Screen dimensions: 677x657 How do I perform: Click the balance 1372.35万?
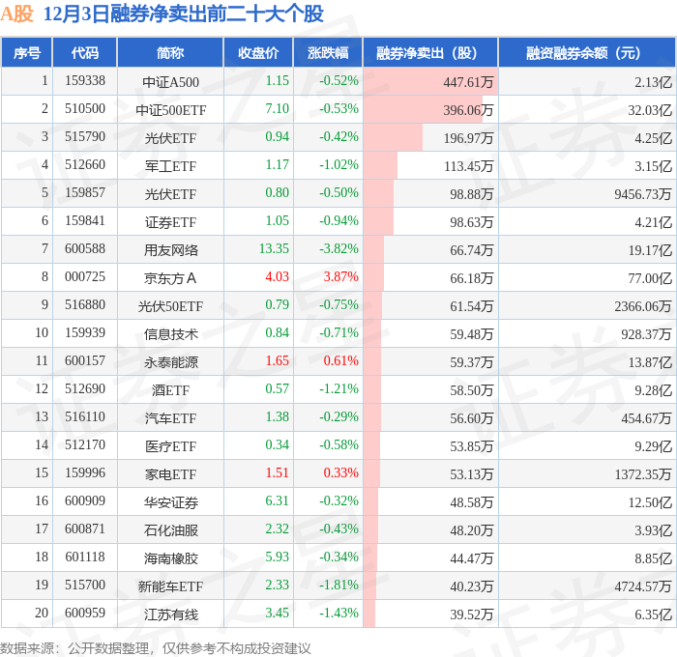tap(643, 474)
